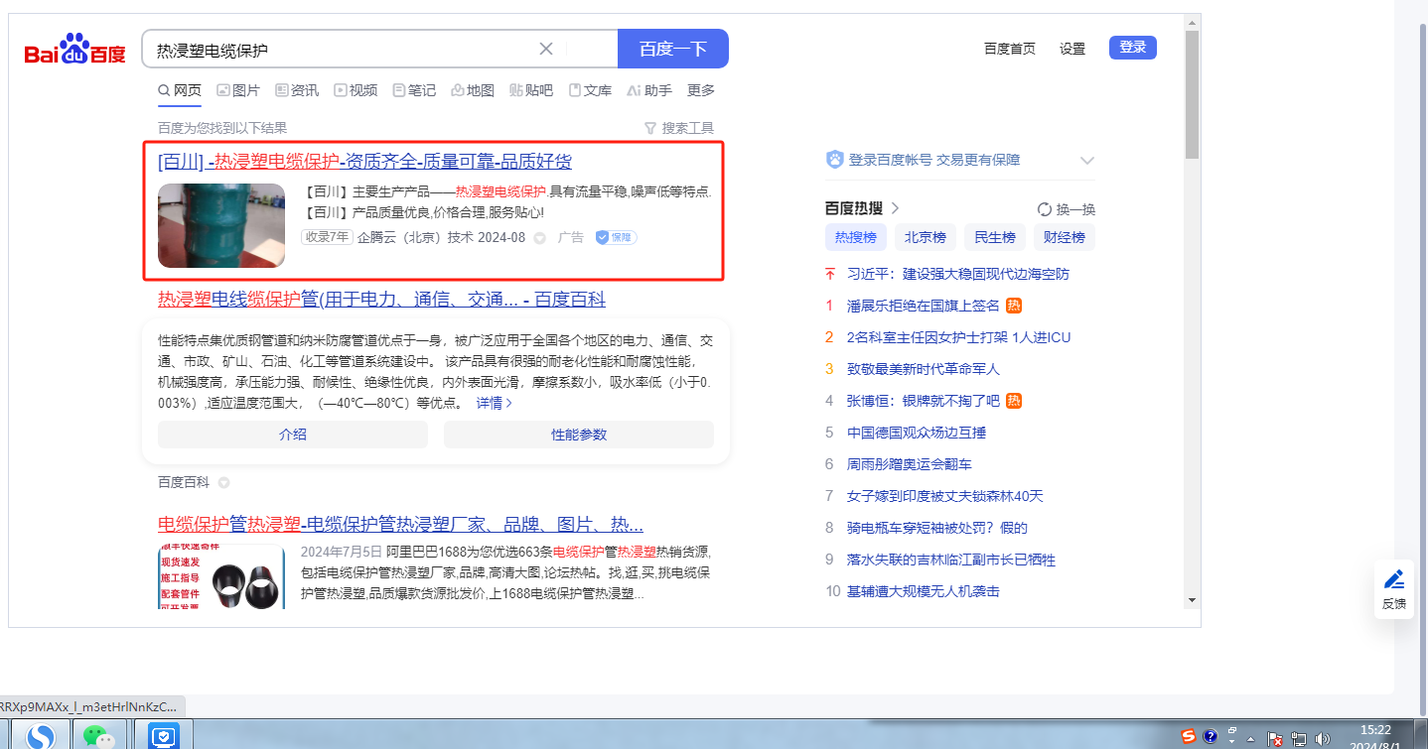1428x749 pixels.
Task: Click the 保障 shield badge on the ad result
Action: pos(616,237)
